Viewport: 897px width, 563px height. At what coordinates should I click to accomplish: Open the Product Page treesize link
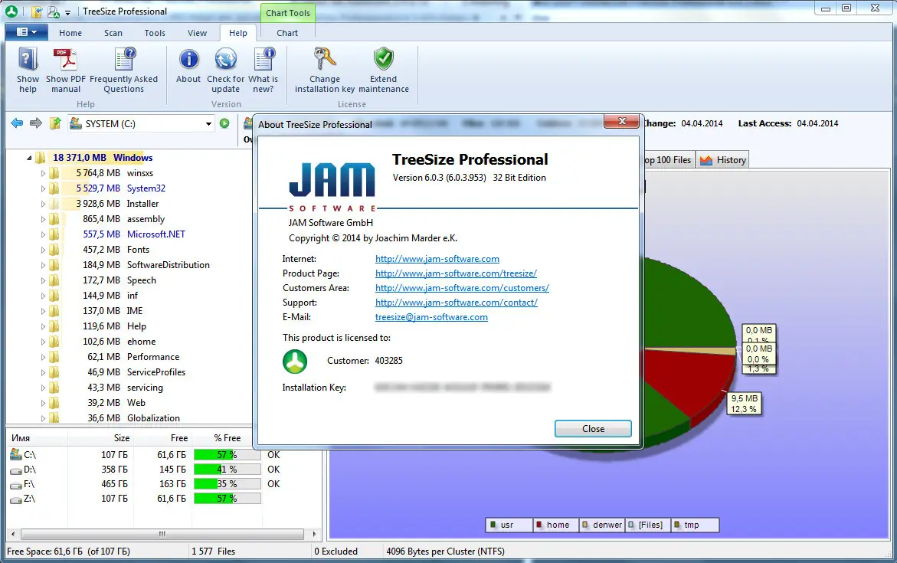[456, 273]
